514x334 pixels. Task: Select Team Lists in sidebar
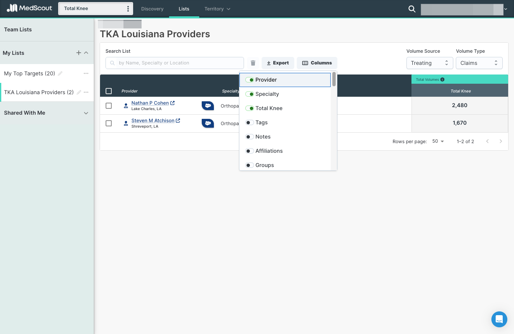point(18,30)
